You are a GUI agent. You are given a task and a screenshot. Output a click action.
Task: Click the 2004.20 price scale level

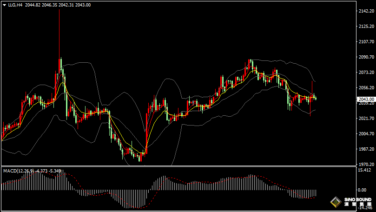pyautogui.click(x=366, y=134)
